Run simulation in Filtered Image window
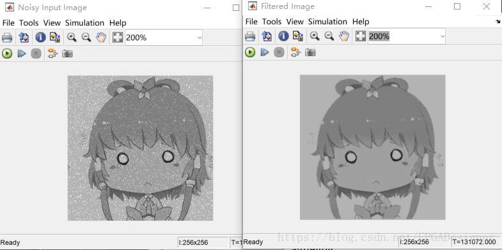 (250, 52)
